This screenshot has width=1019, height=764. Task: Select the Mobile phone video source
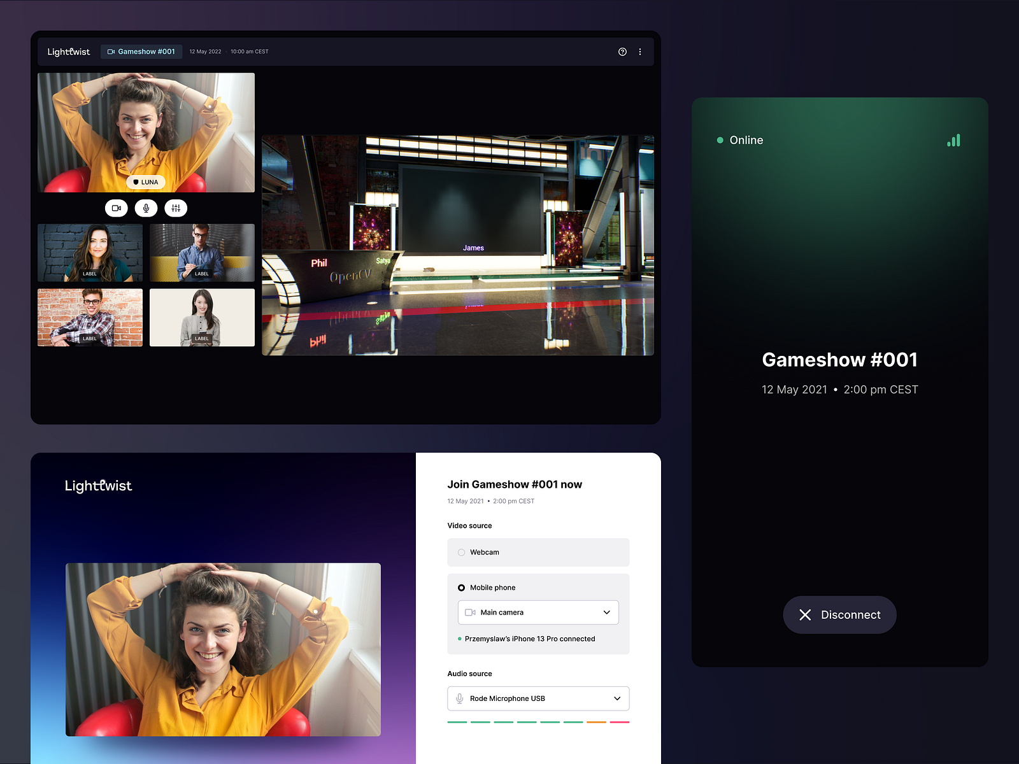[460, 587]
